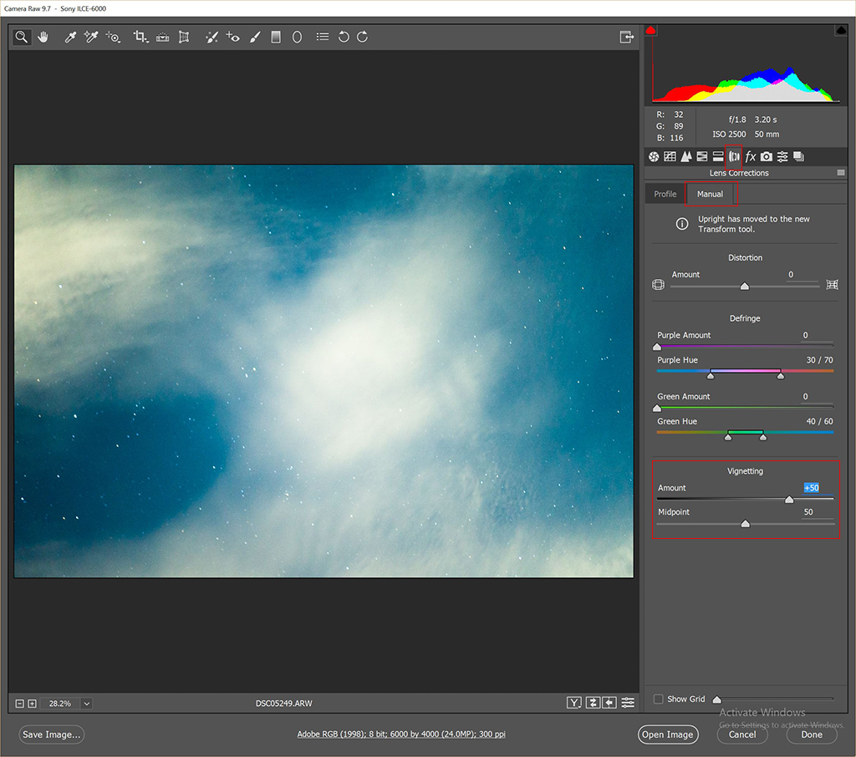Select the Graduated Filter tool
856x757 pixels.
276,37
